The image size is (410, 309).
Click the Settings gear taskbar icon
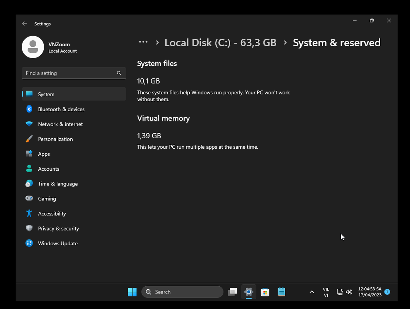pos(249,292)
